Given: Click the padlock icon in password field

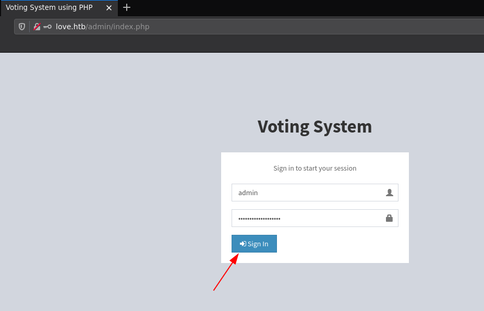Looking at the screenshot, I should [x=389, y=218].
